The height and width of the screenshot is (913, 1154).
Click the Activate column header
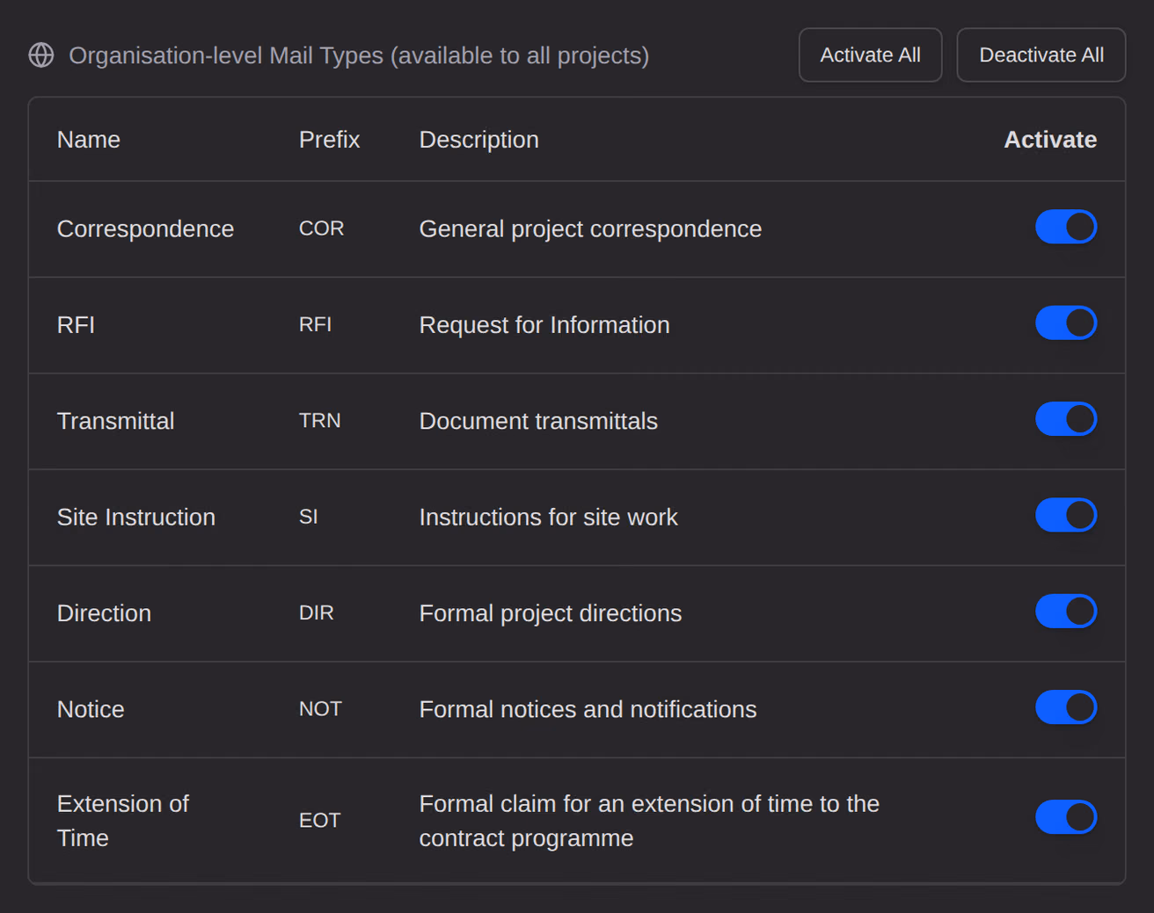tap(1050, 140)
